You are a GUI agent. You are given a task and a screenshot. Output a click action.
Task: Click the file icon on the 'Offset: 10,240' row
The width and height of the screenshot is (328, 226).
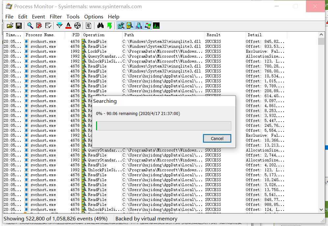click(84, 180)
